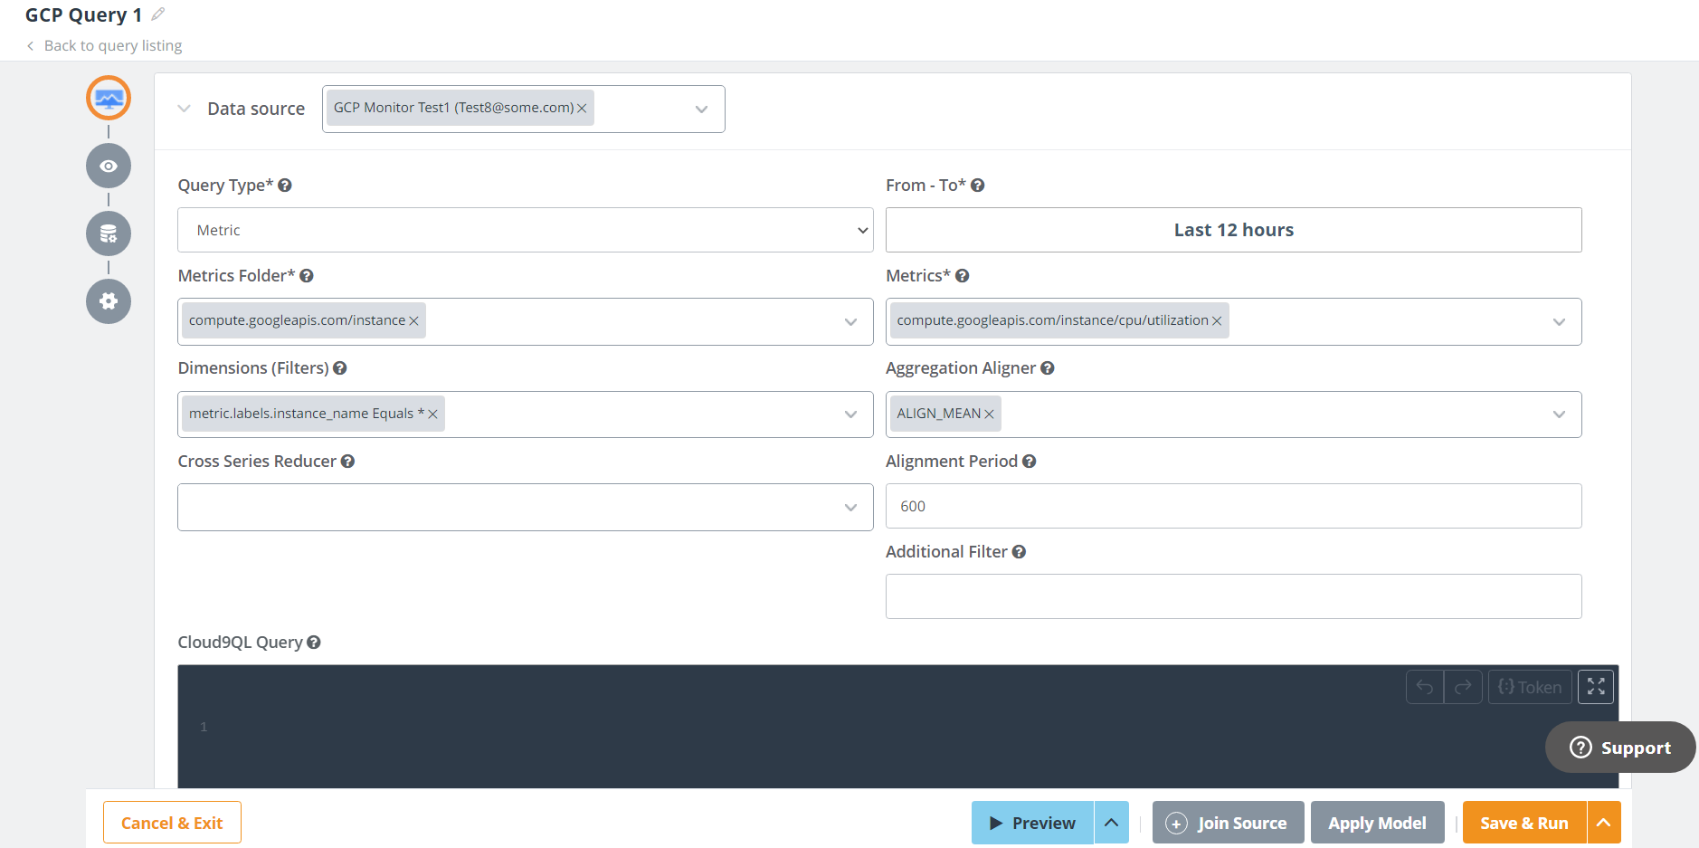
Task: Remove the ALIGN_MEAN aligner tag
Action: pos(990,414)
